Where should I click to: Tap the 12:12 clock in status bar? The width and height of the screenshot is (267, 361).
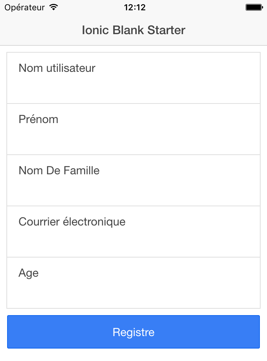point(135,7)
